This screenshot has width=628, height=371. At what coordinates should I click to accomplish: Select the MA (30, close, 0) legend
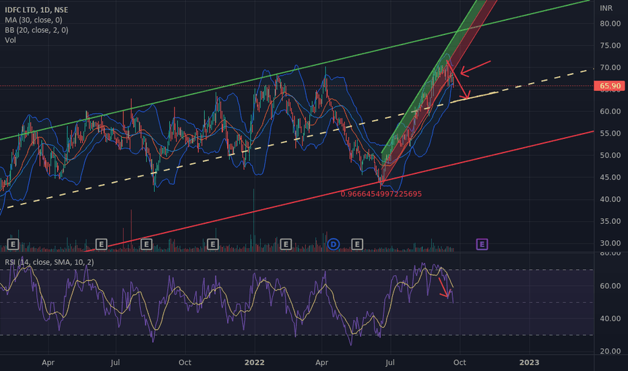[x=34, y=20]
